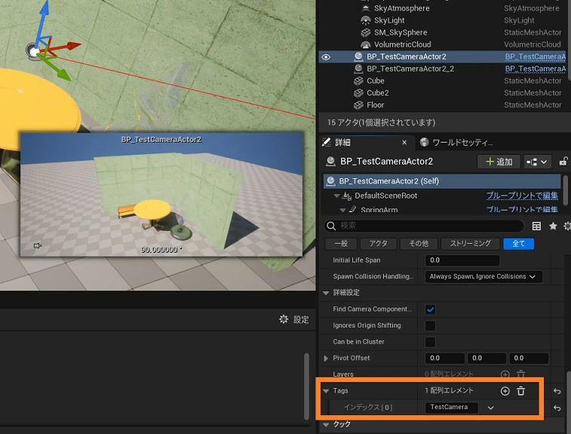Viewport: 571px width, 434px height.
Task: Click the SM_SkySphere mesh icon
Action: click(x=366, y=32)
